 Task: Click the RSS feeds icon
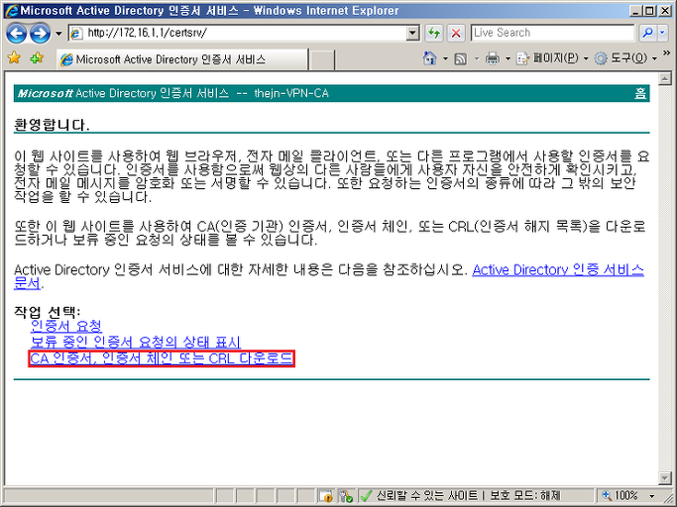460,58
